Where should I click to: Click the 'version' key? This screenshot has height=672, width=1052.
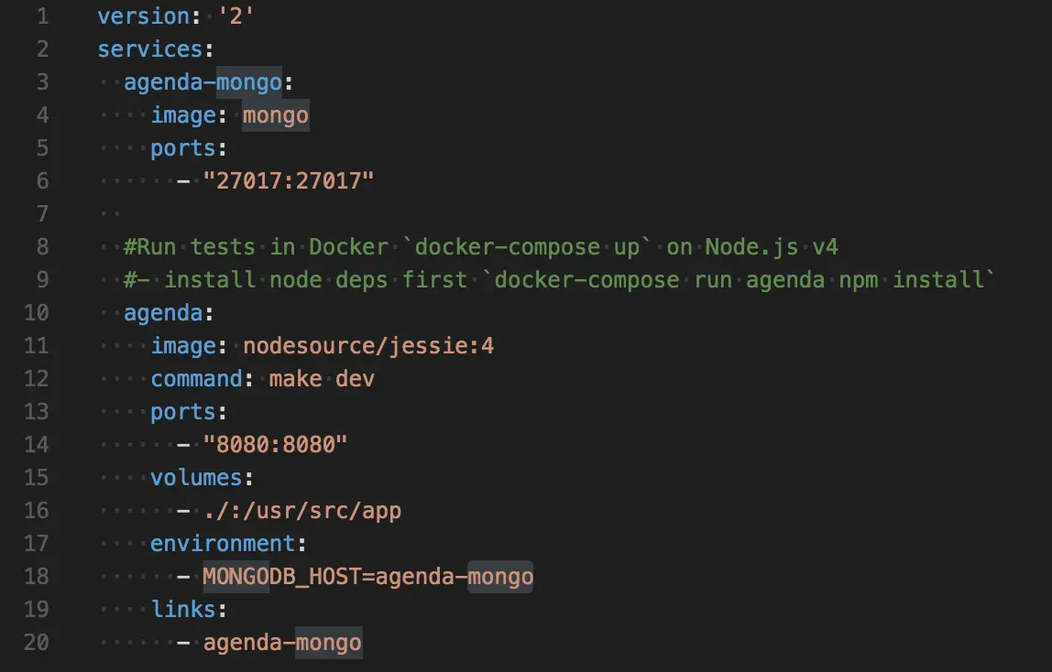[137, 16]
